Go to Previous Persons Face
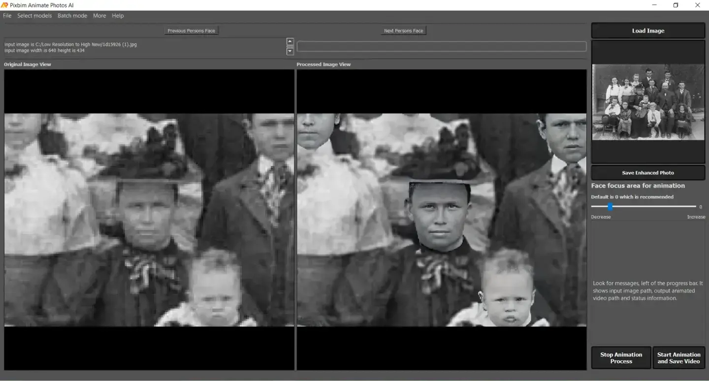The image size is (709, 381). tap(191, 31)
